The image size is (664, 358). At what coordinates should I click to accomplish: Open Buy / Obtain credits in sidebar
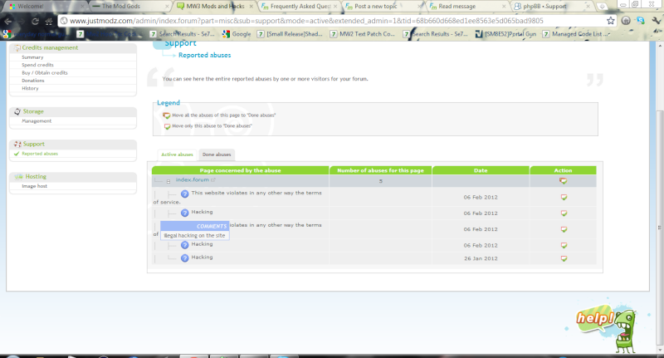45,73
